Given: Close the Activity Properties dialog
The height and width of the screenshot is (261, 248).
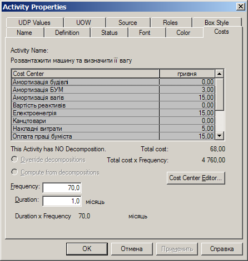Looking at the screenshot, I should tap(241, 7).
